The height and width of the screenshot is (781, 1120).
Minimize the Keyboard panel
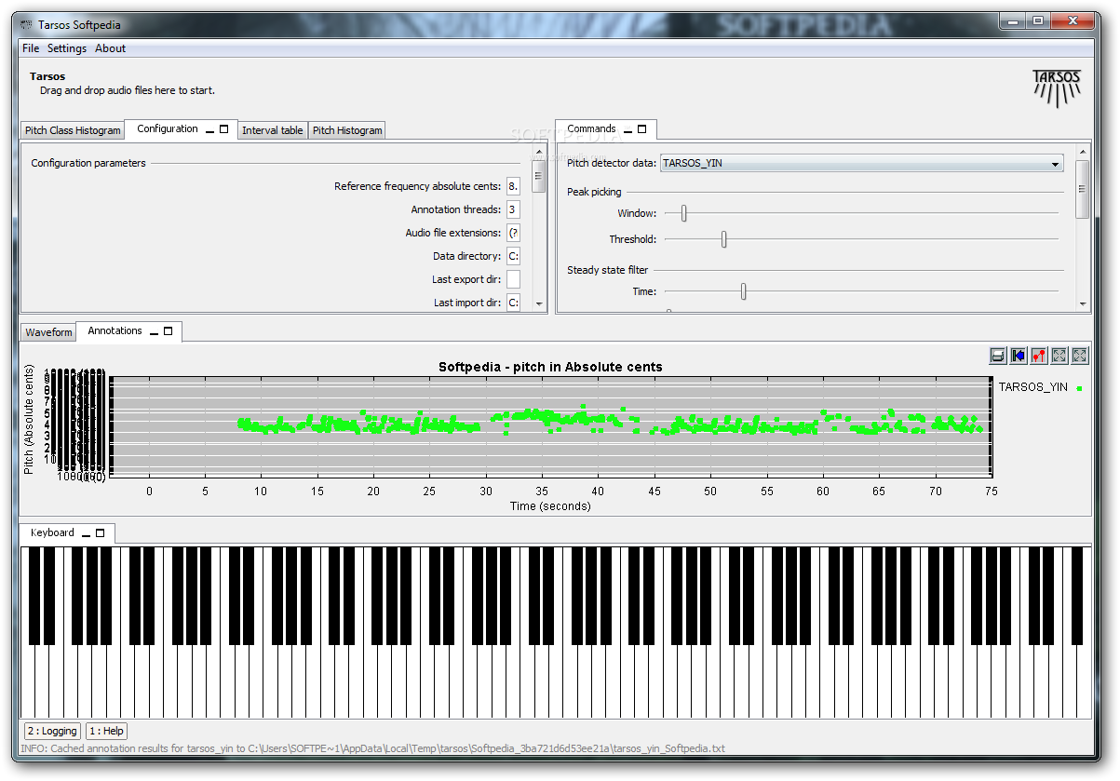tap(87, 534)
